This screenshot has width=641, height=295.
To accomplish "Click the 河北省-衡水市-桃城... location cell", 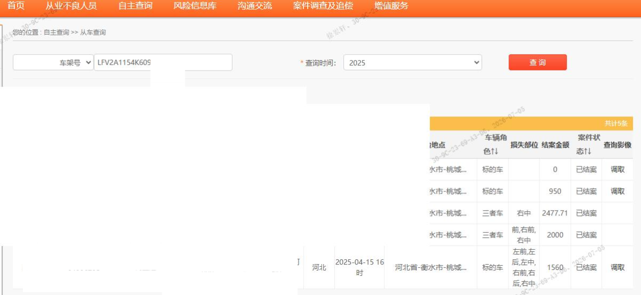I will click(431, 268).
